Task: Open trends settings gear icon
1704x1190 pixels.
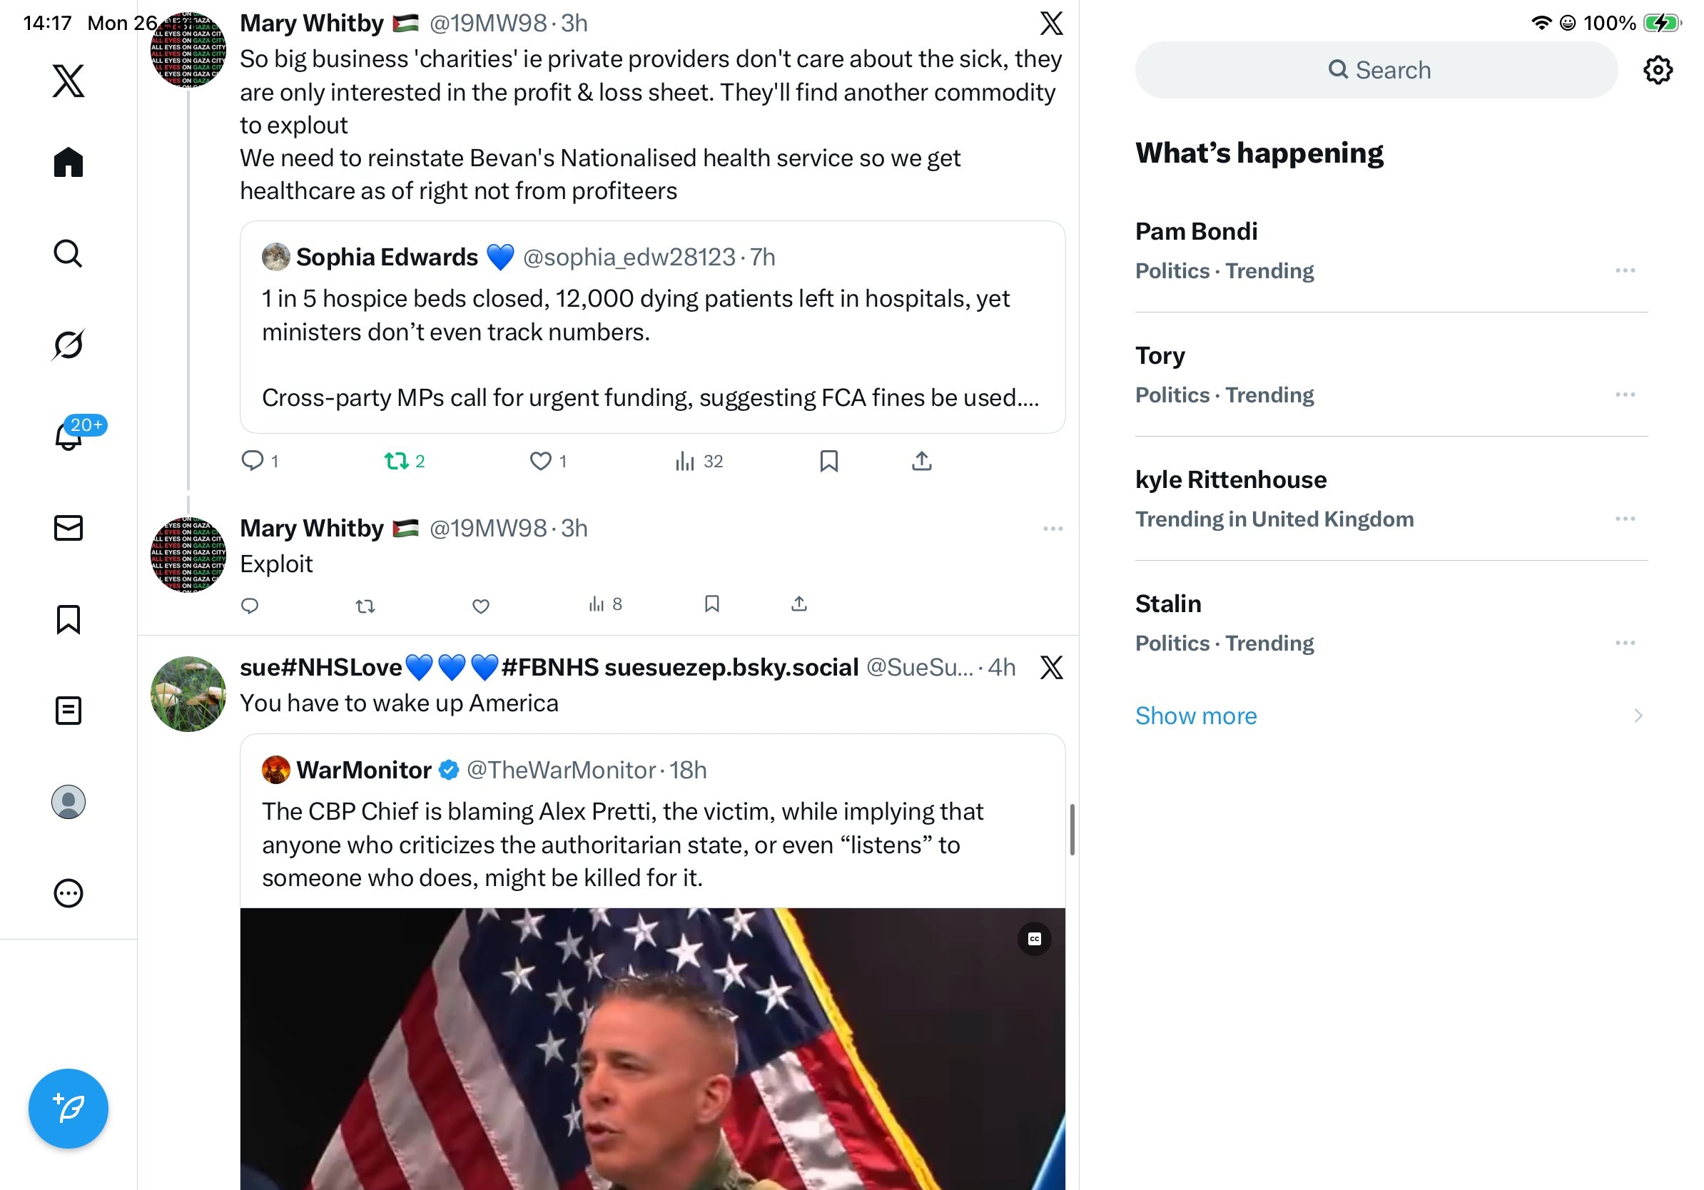Action: coord(1657,70)
